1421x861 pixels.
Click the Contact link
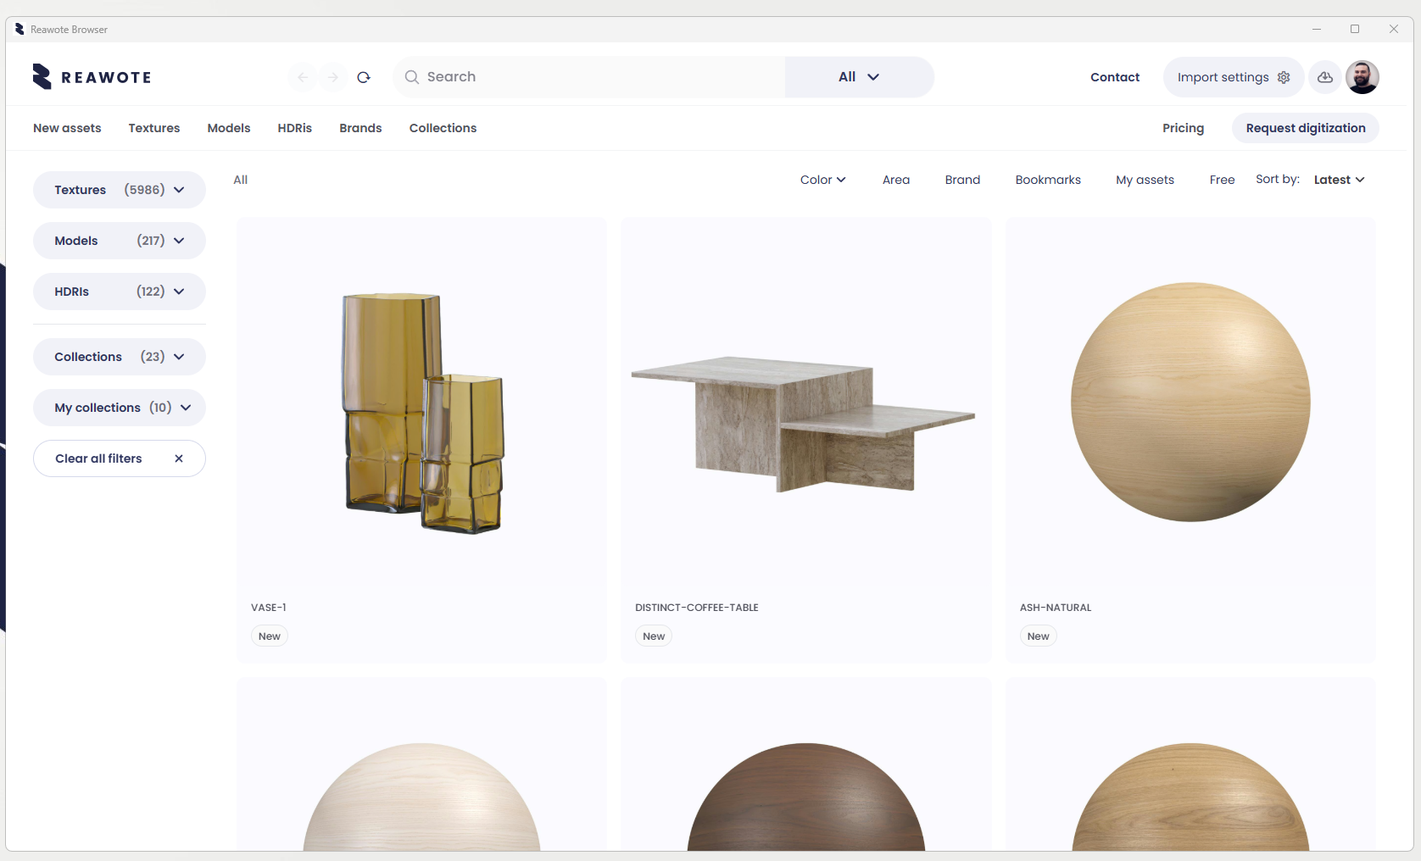pyautogui.click(x=1115, y=77)
